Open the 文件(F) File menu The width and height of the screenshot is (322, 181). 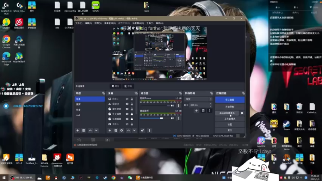pos(78,23)
